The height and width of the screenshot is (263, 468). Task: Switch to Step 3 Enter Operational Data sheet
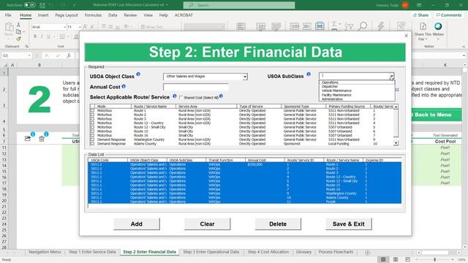pyautogui.click(x=211, y=252)
